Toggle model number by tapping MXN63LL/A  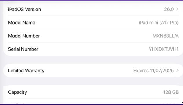(x=166, y=36)
